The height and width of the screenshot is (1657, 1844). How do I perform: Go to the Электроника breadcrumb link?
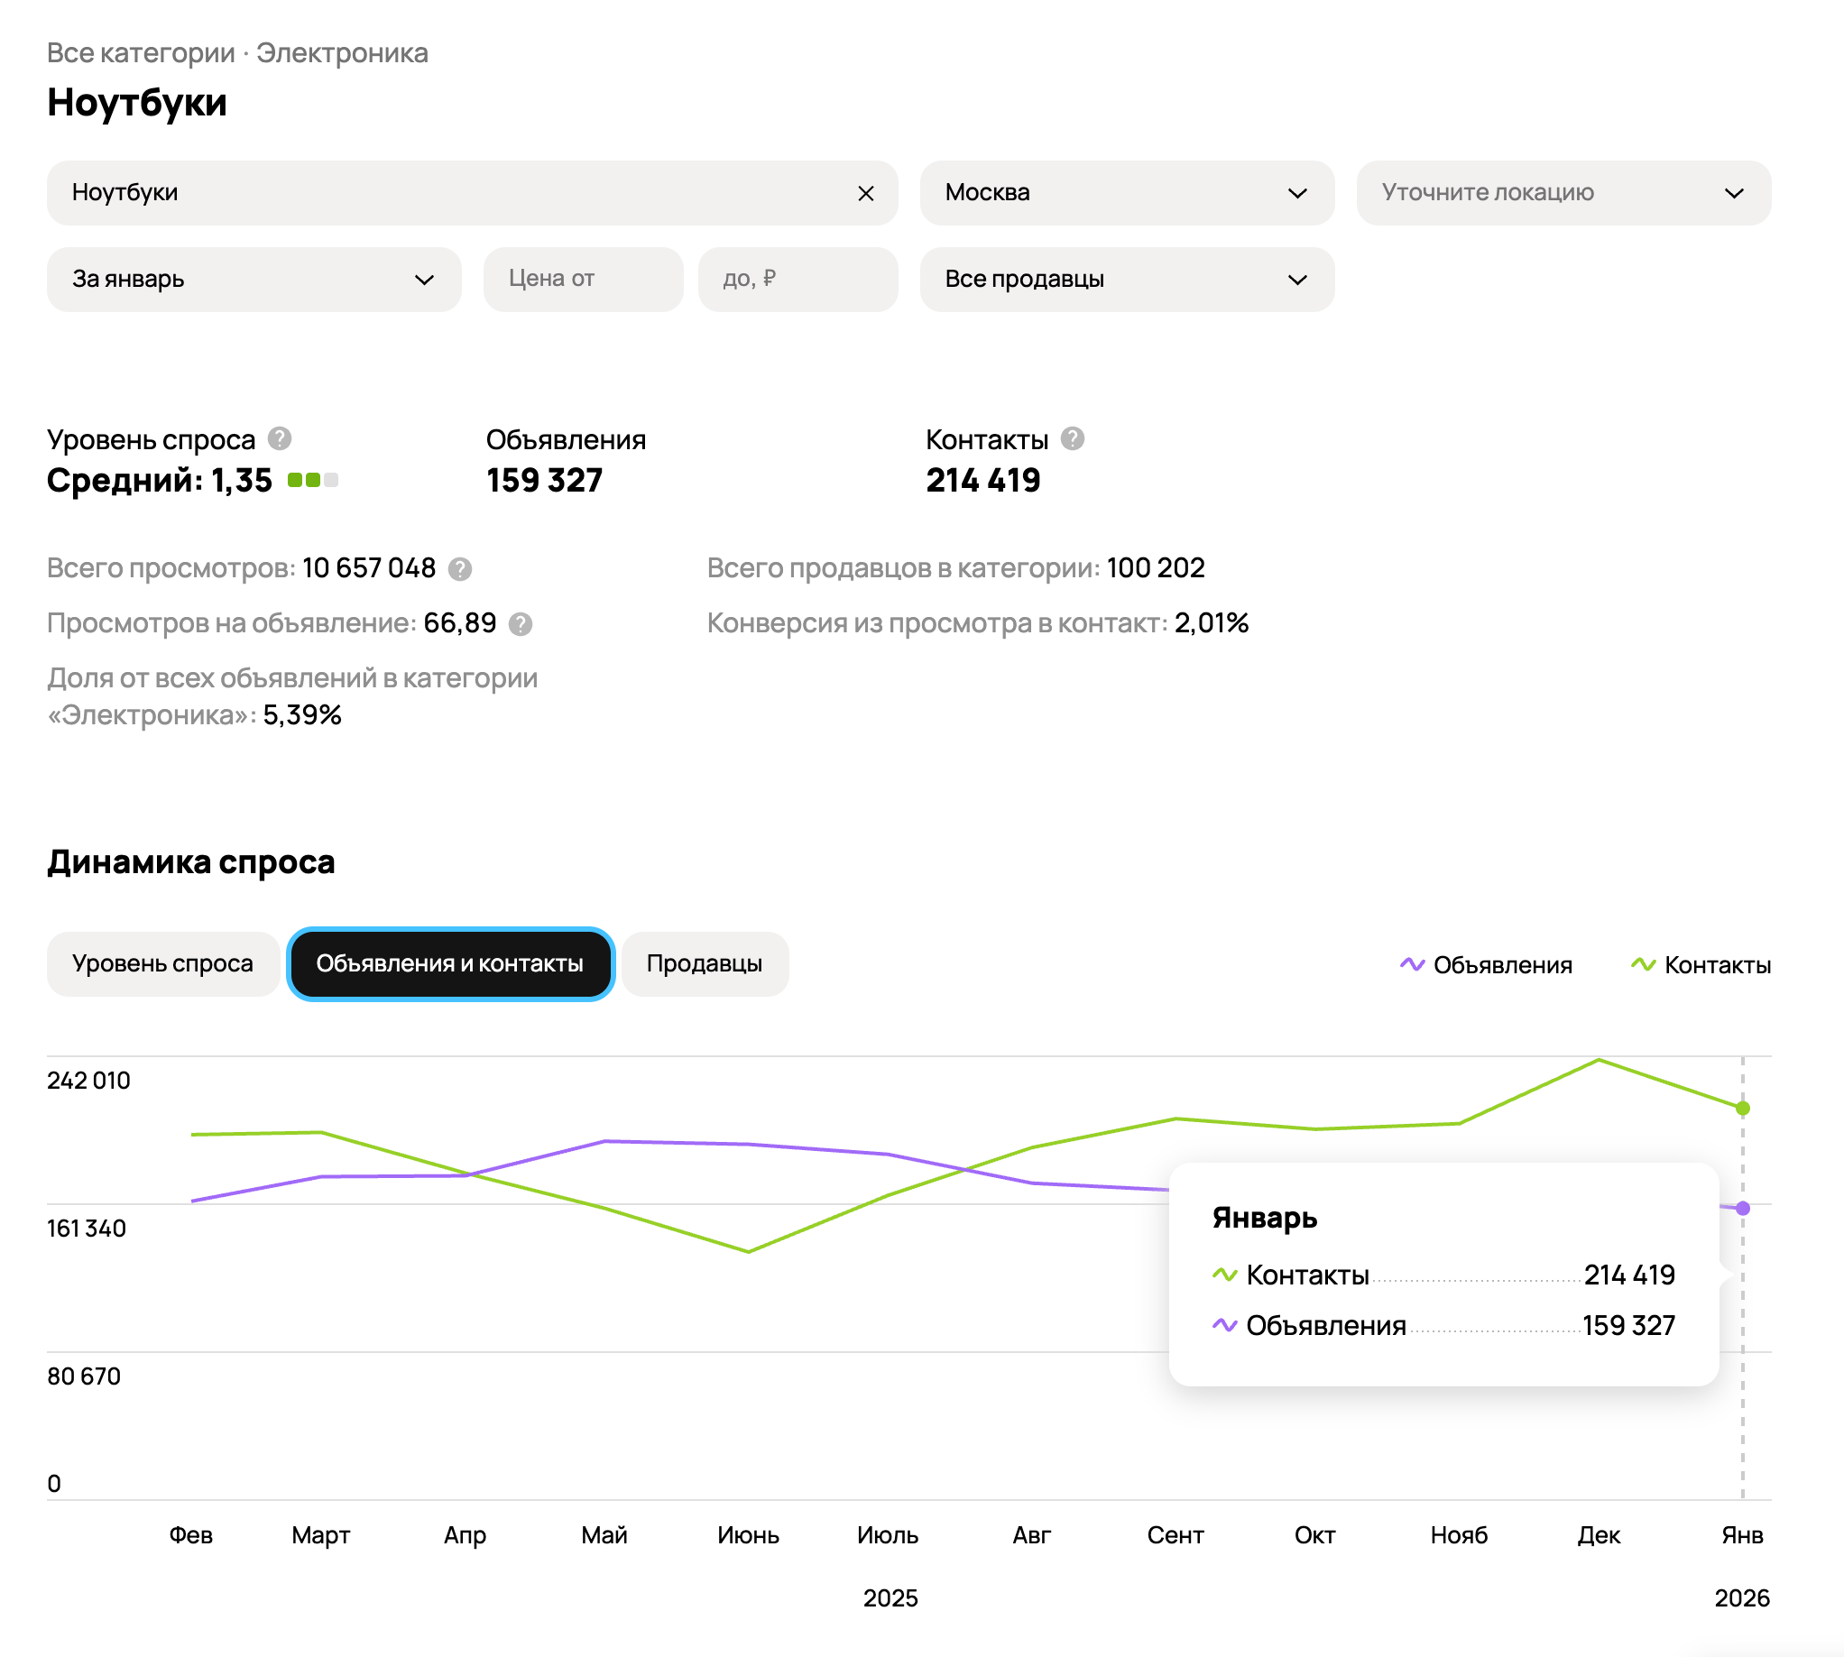pos(342,53)
